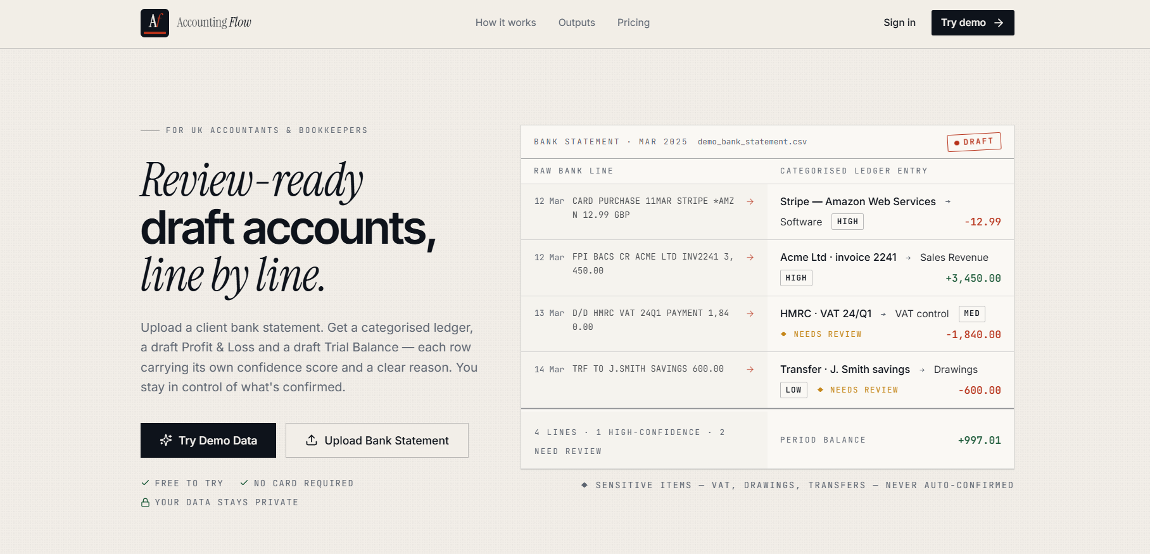Click small arrow before Drawings
1150x554 pixels.
coord(922,370)
